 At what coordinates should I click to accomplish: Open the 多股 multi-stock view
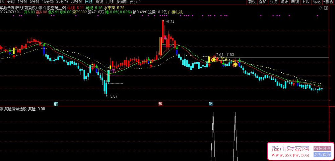pyautogui.click(x=273, y=2)
